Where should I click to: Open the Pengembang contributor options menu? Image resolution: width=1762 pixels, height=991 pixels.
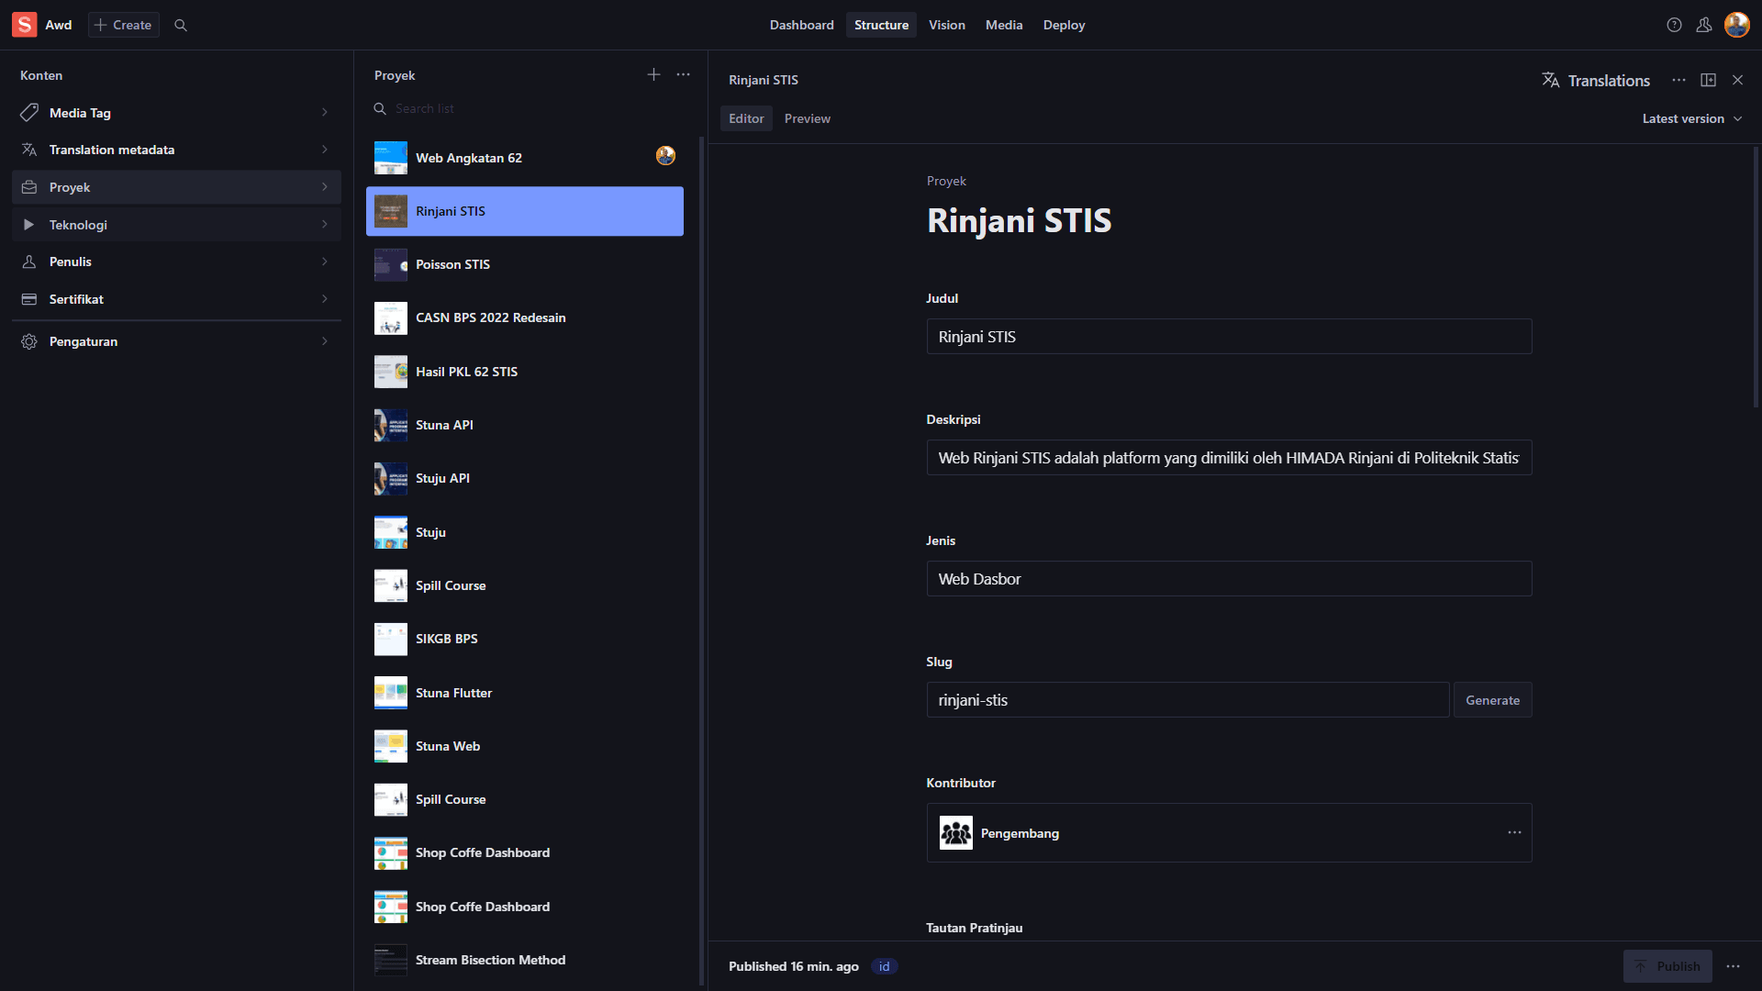pyautogui.click(x=1514, y=832)
